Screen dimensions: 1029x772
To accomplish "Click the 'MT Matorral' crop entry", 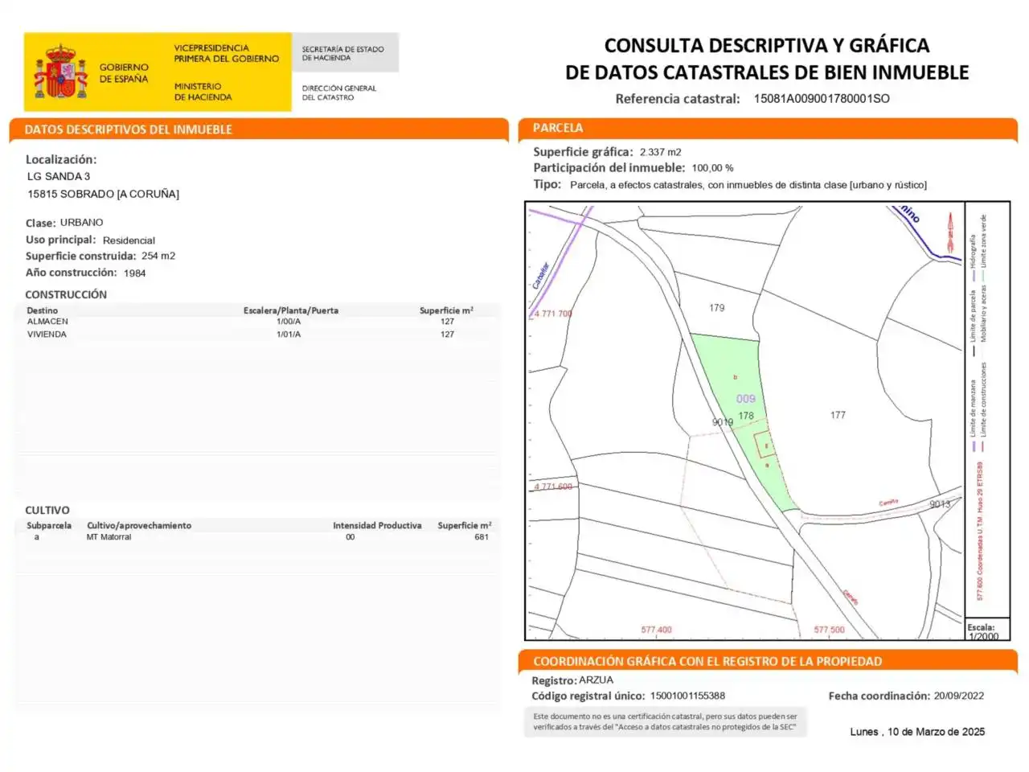I will pos(109,537).
